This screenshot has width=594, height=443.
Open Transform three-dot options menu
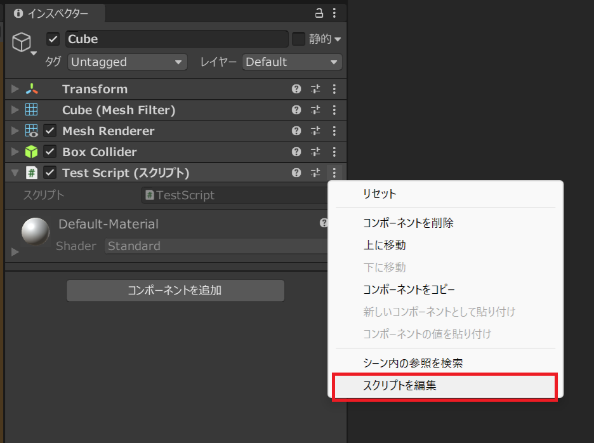coord(334,89)
